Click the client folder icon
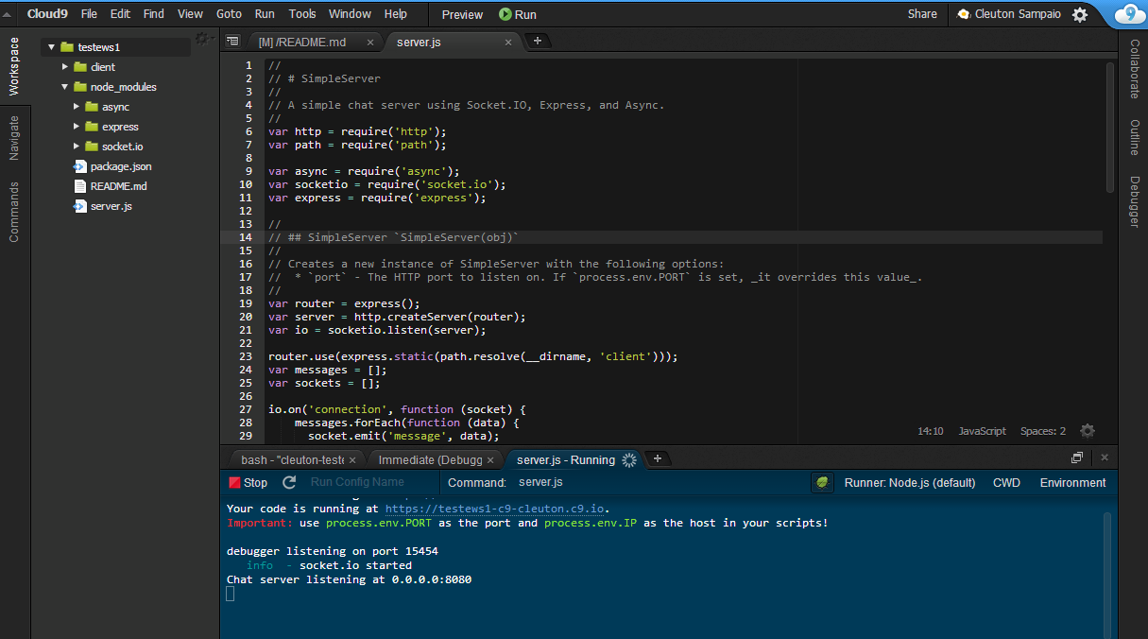Image resolution: width=1148 pixels, height=639 pixels. pyautogui.click(x=80, y=67)
